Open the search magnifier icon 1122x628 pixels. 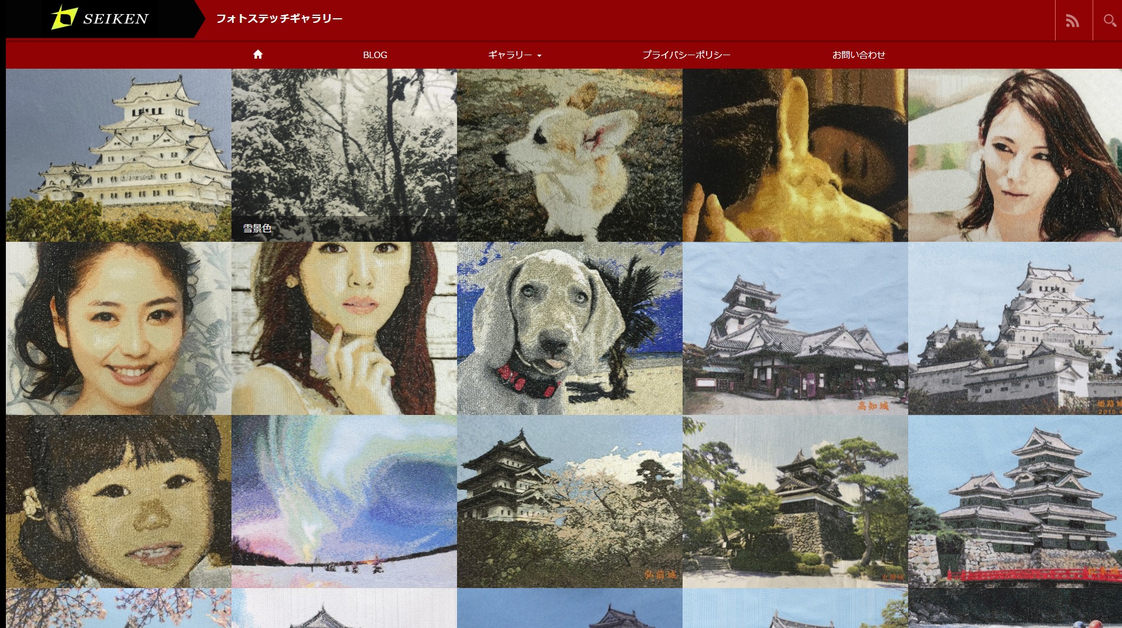pos(1109,21)
